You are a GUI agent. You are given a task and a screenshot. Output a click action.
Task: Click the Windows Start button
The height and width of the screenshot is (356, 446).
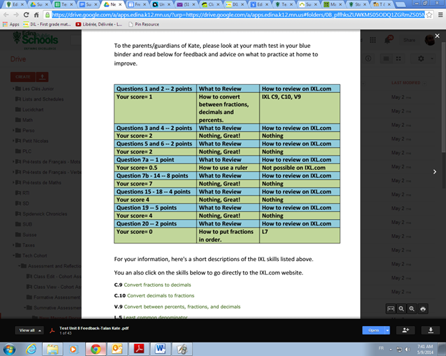[9, 349]
